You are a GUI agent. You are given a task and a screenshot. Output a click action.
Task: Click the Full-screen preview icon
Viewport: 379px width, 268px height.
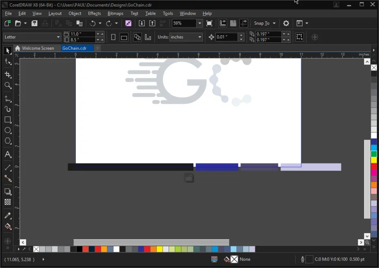(x=209, y=23)
